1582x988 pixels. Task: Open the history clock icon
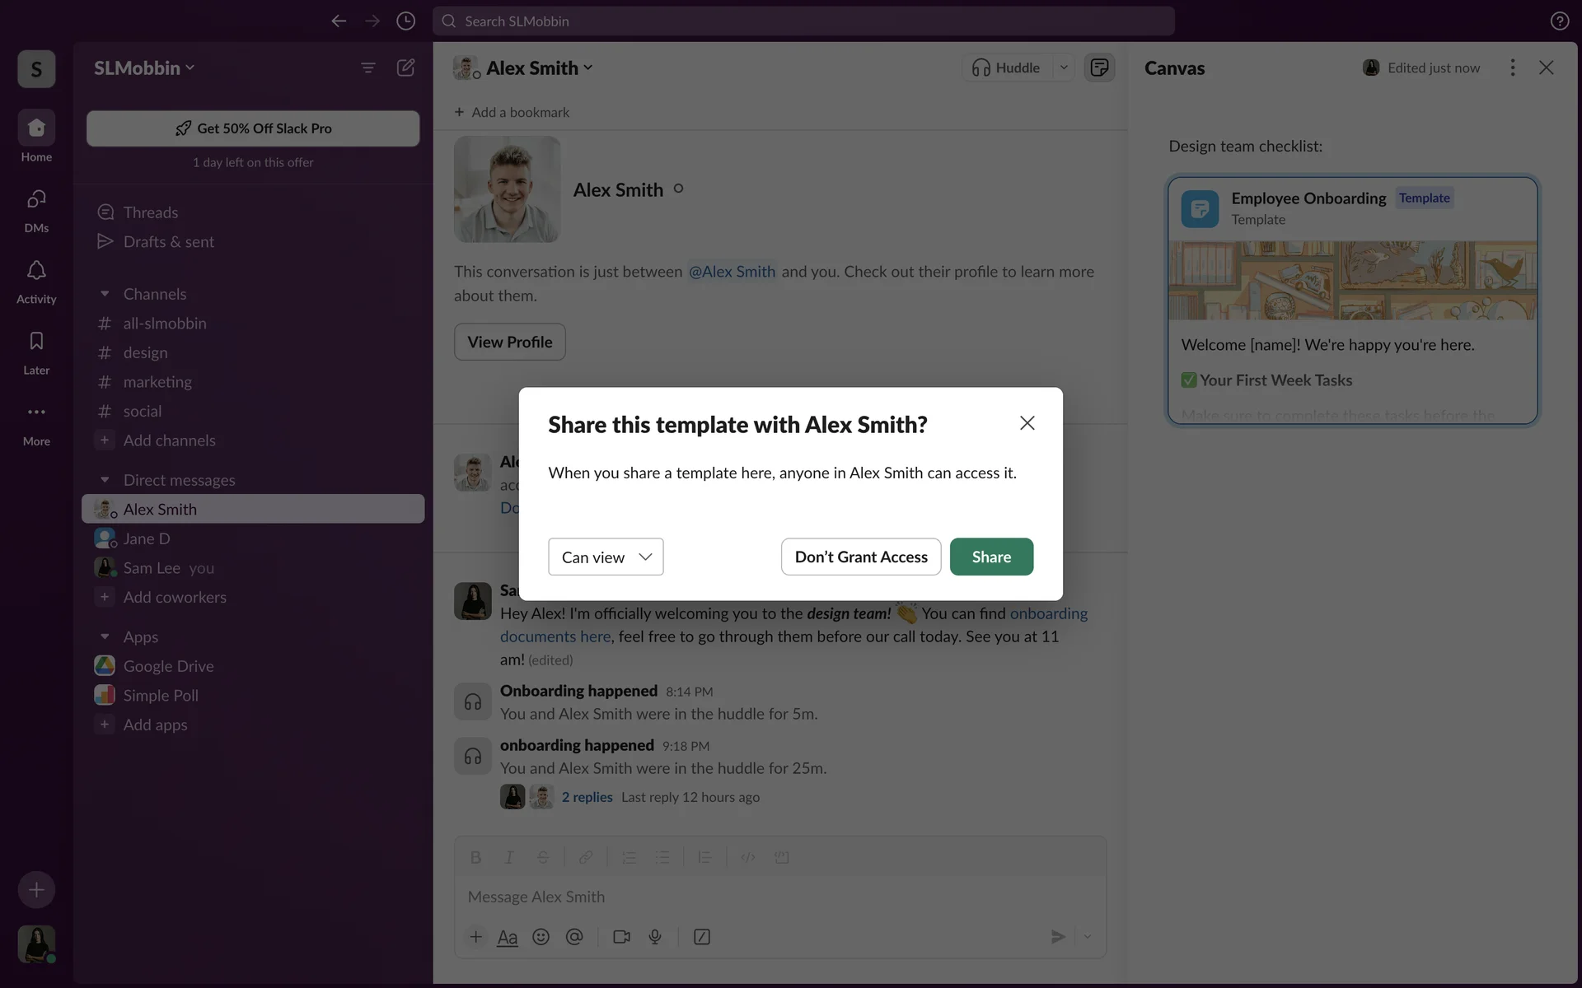(405, 21)
